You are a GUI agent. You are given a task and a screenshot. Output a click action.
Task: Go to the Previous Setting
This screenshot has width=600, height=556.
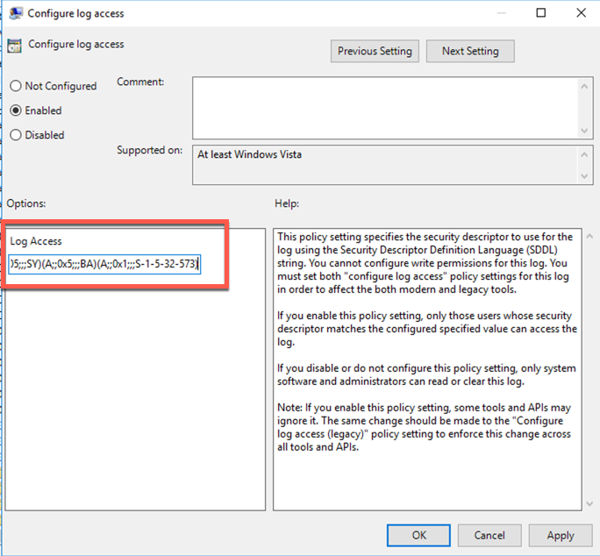tap(375, 51)
